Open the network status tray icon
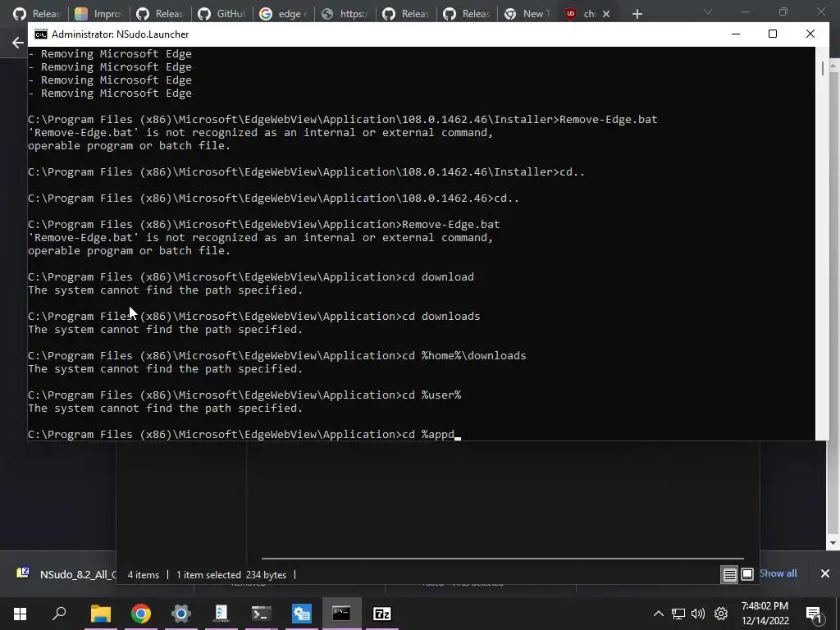Image resolution: width=840 pixels, height=630 pixels. pyautogui.click(x=678, y=614)
